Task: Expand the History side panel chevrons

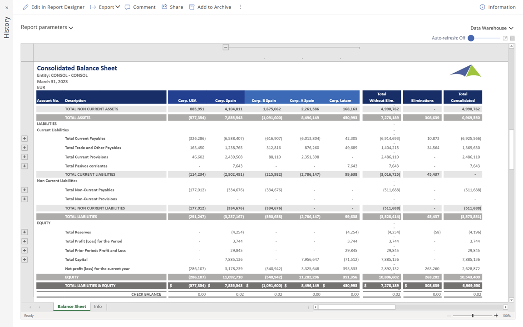Action: point(7,7)
